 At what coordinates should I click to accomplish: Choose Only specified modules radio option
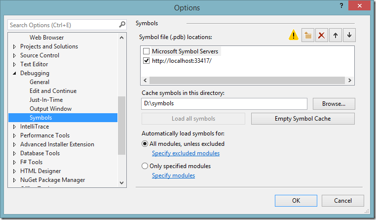145,166
